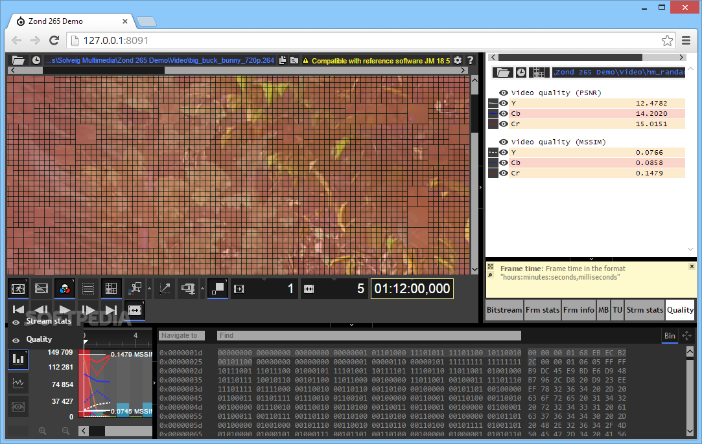This screenshot has width=702, height=444.
Task: Expand options caret next to clamp tool icon
Action: [x=202, y=289]
